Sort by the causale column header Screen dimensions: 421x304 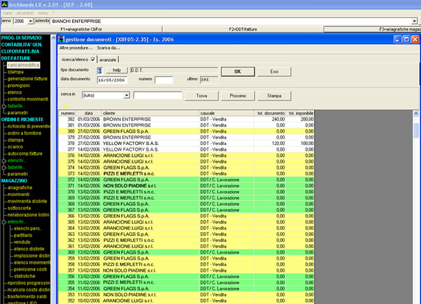(x=226, y=113)
